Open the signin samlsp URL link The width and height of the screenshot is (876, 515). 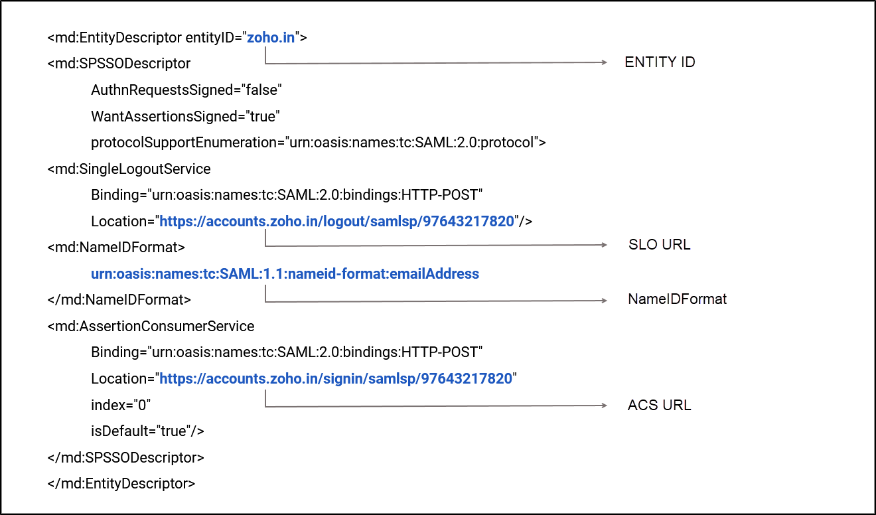[x=336, y=379]
